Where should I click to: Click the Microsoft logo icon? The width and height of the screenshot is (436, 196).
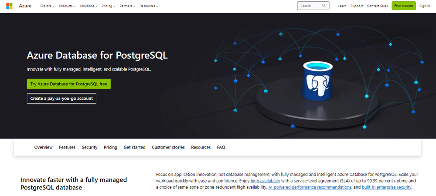pos(9,6)
